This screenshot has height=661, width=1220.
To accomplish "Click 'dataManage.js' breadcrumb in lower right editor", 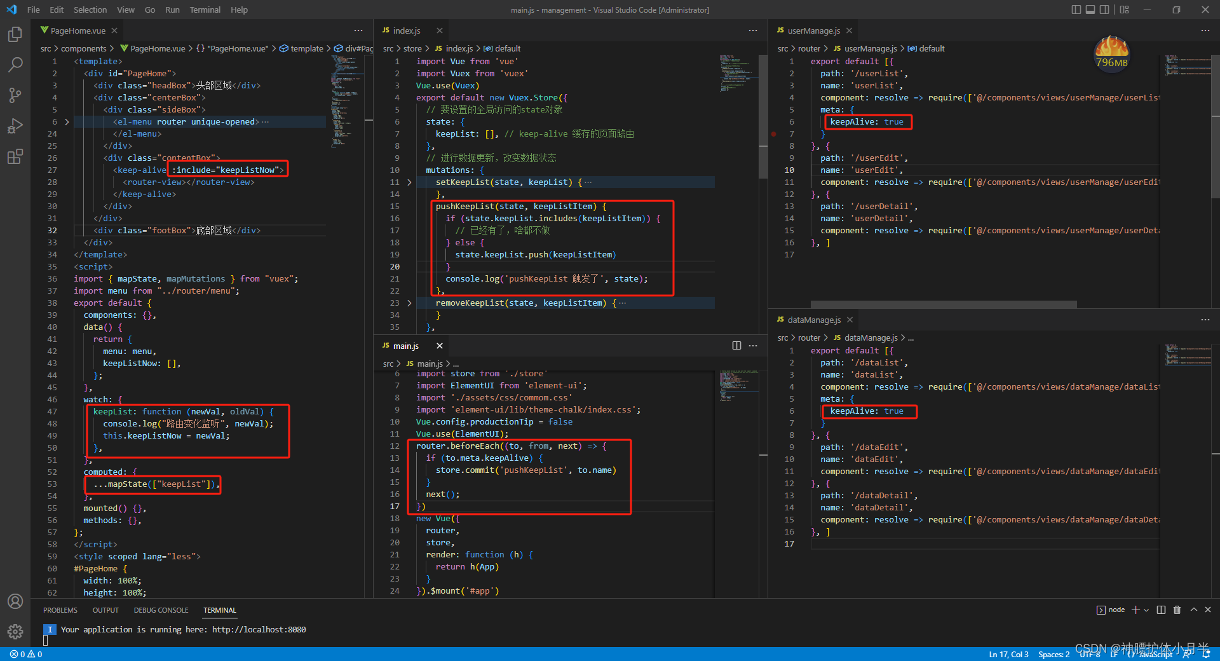I will tap(871, 337).
